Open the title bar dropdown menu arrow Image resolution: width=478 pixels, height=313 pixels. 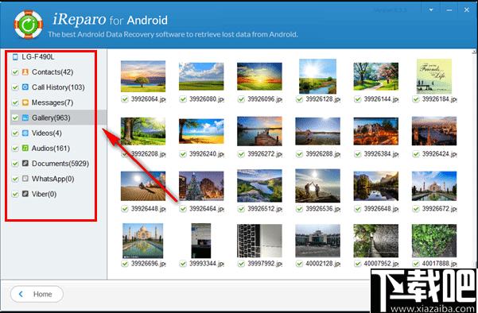431,10
